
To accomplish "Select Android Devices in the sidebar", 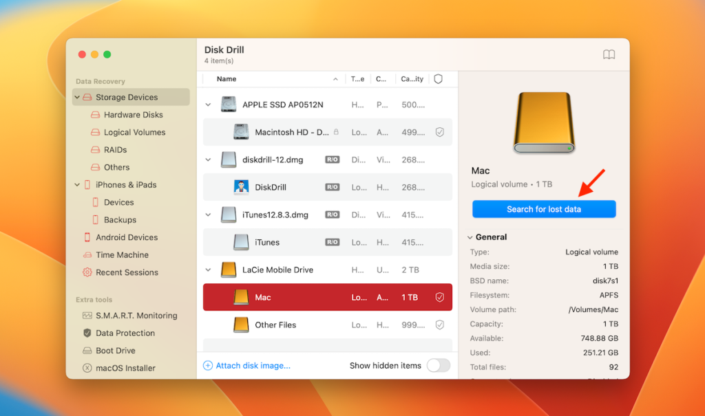I will 128,237.
